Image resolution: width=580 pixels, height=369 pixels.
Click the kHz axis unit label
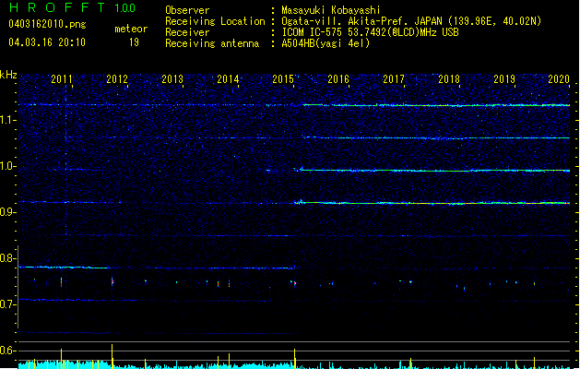pos(8,75)
